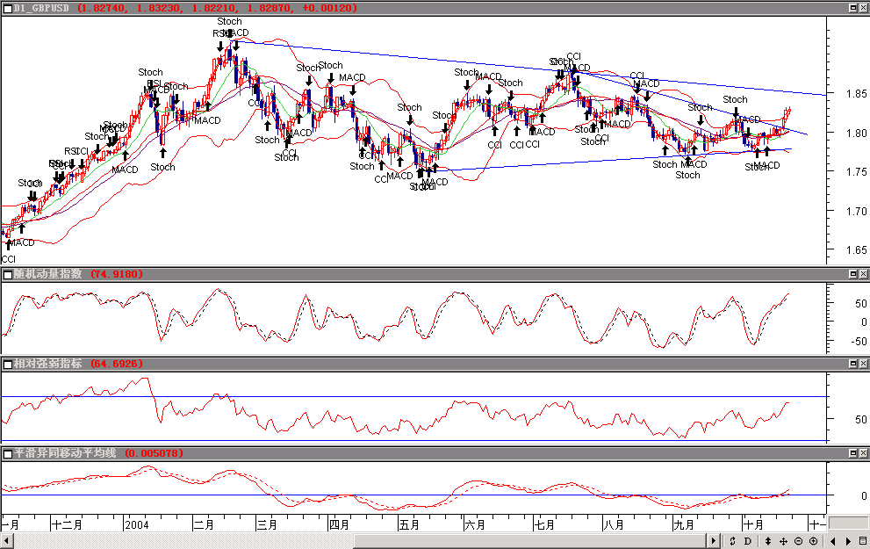Click the S button in bottom toolbar
Screen dimensions: 870x549
(732, 541)
